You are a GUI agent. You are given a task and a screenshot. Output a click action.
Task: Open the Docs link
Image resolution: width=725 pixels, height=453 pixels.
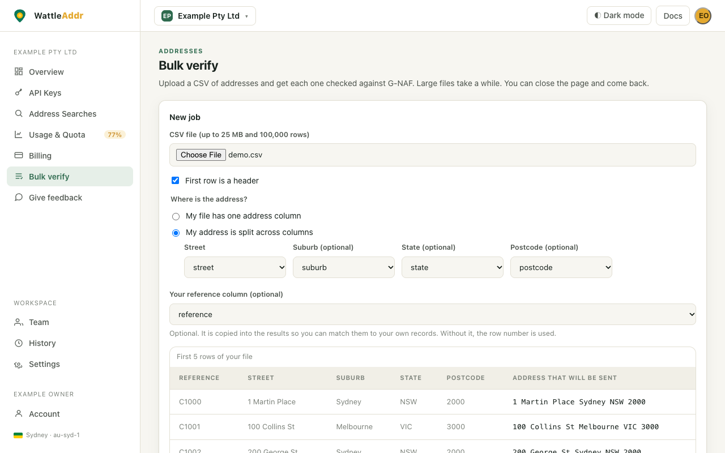click(x=673, y=16)
